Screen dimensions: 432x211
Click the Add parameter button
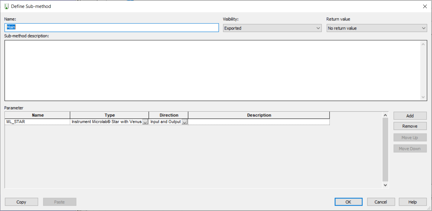[410, 116]
